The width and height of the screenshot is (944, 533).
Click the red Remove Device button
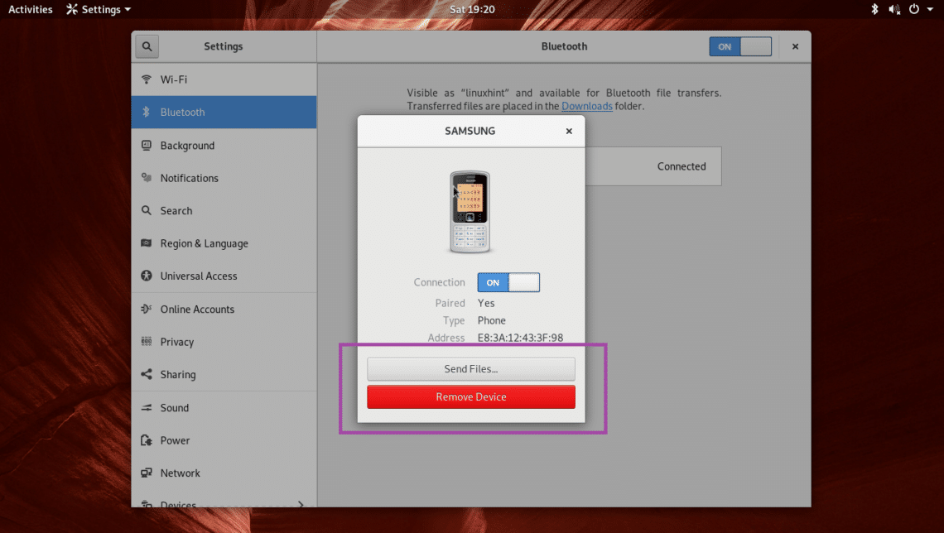[x=471, y=397]
